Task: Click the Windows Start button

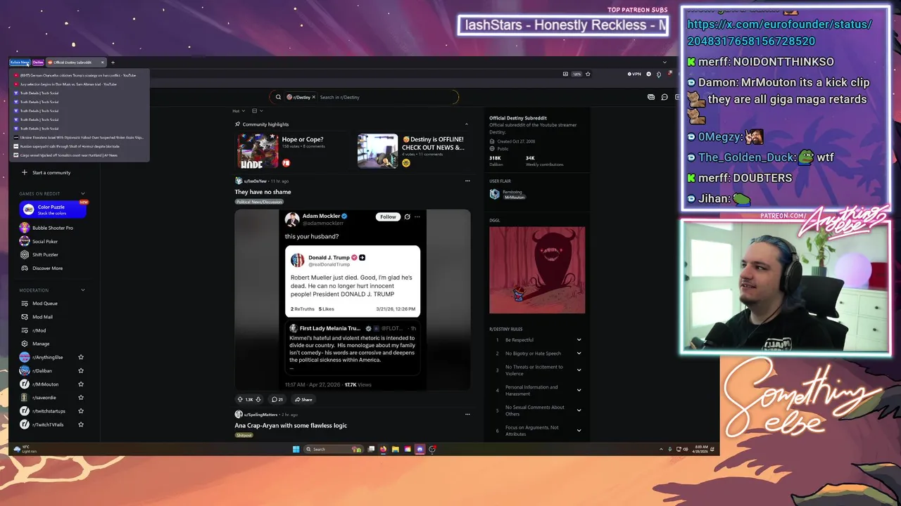Action: [296, 449]
